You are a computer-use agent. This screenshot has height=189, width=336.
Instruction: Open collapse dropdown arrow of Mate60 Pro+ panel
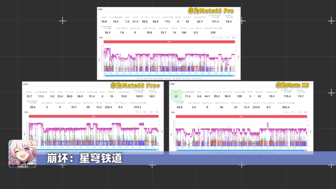pyautogui.click(x=163, y=84)
